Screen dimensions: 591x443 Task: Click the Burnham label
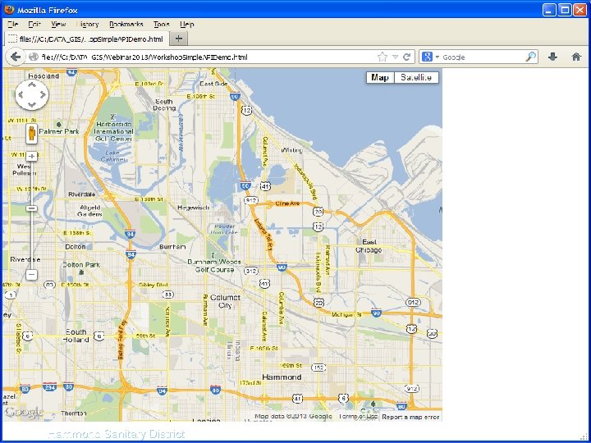click(172, 247)
